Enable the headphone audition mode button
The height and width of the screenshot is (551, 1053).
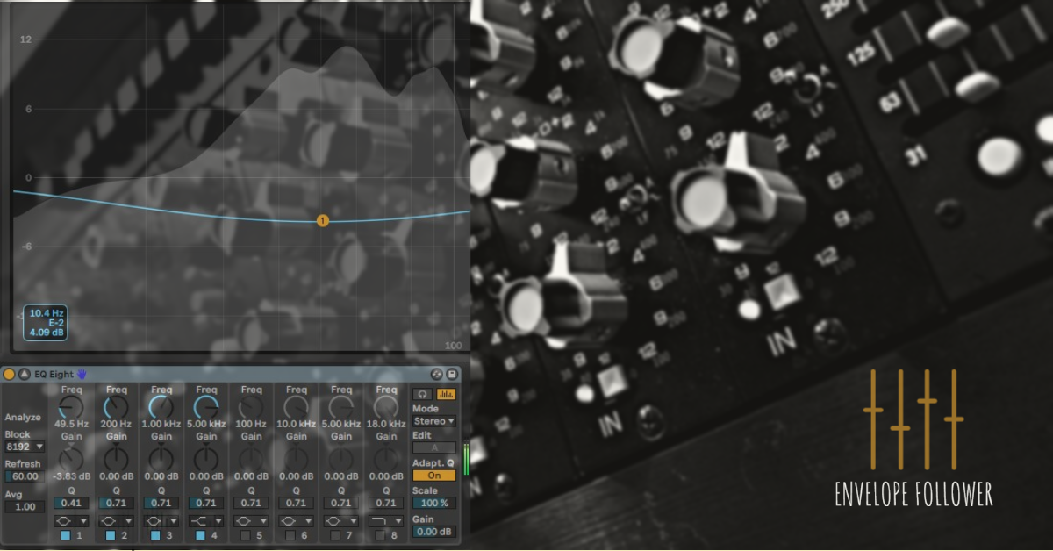pyautogui.click(x=423, y=395)
